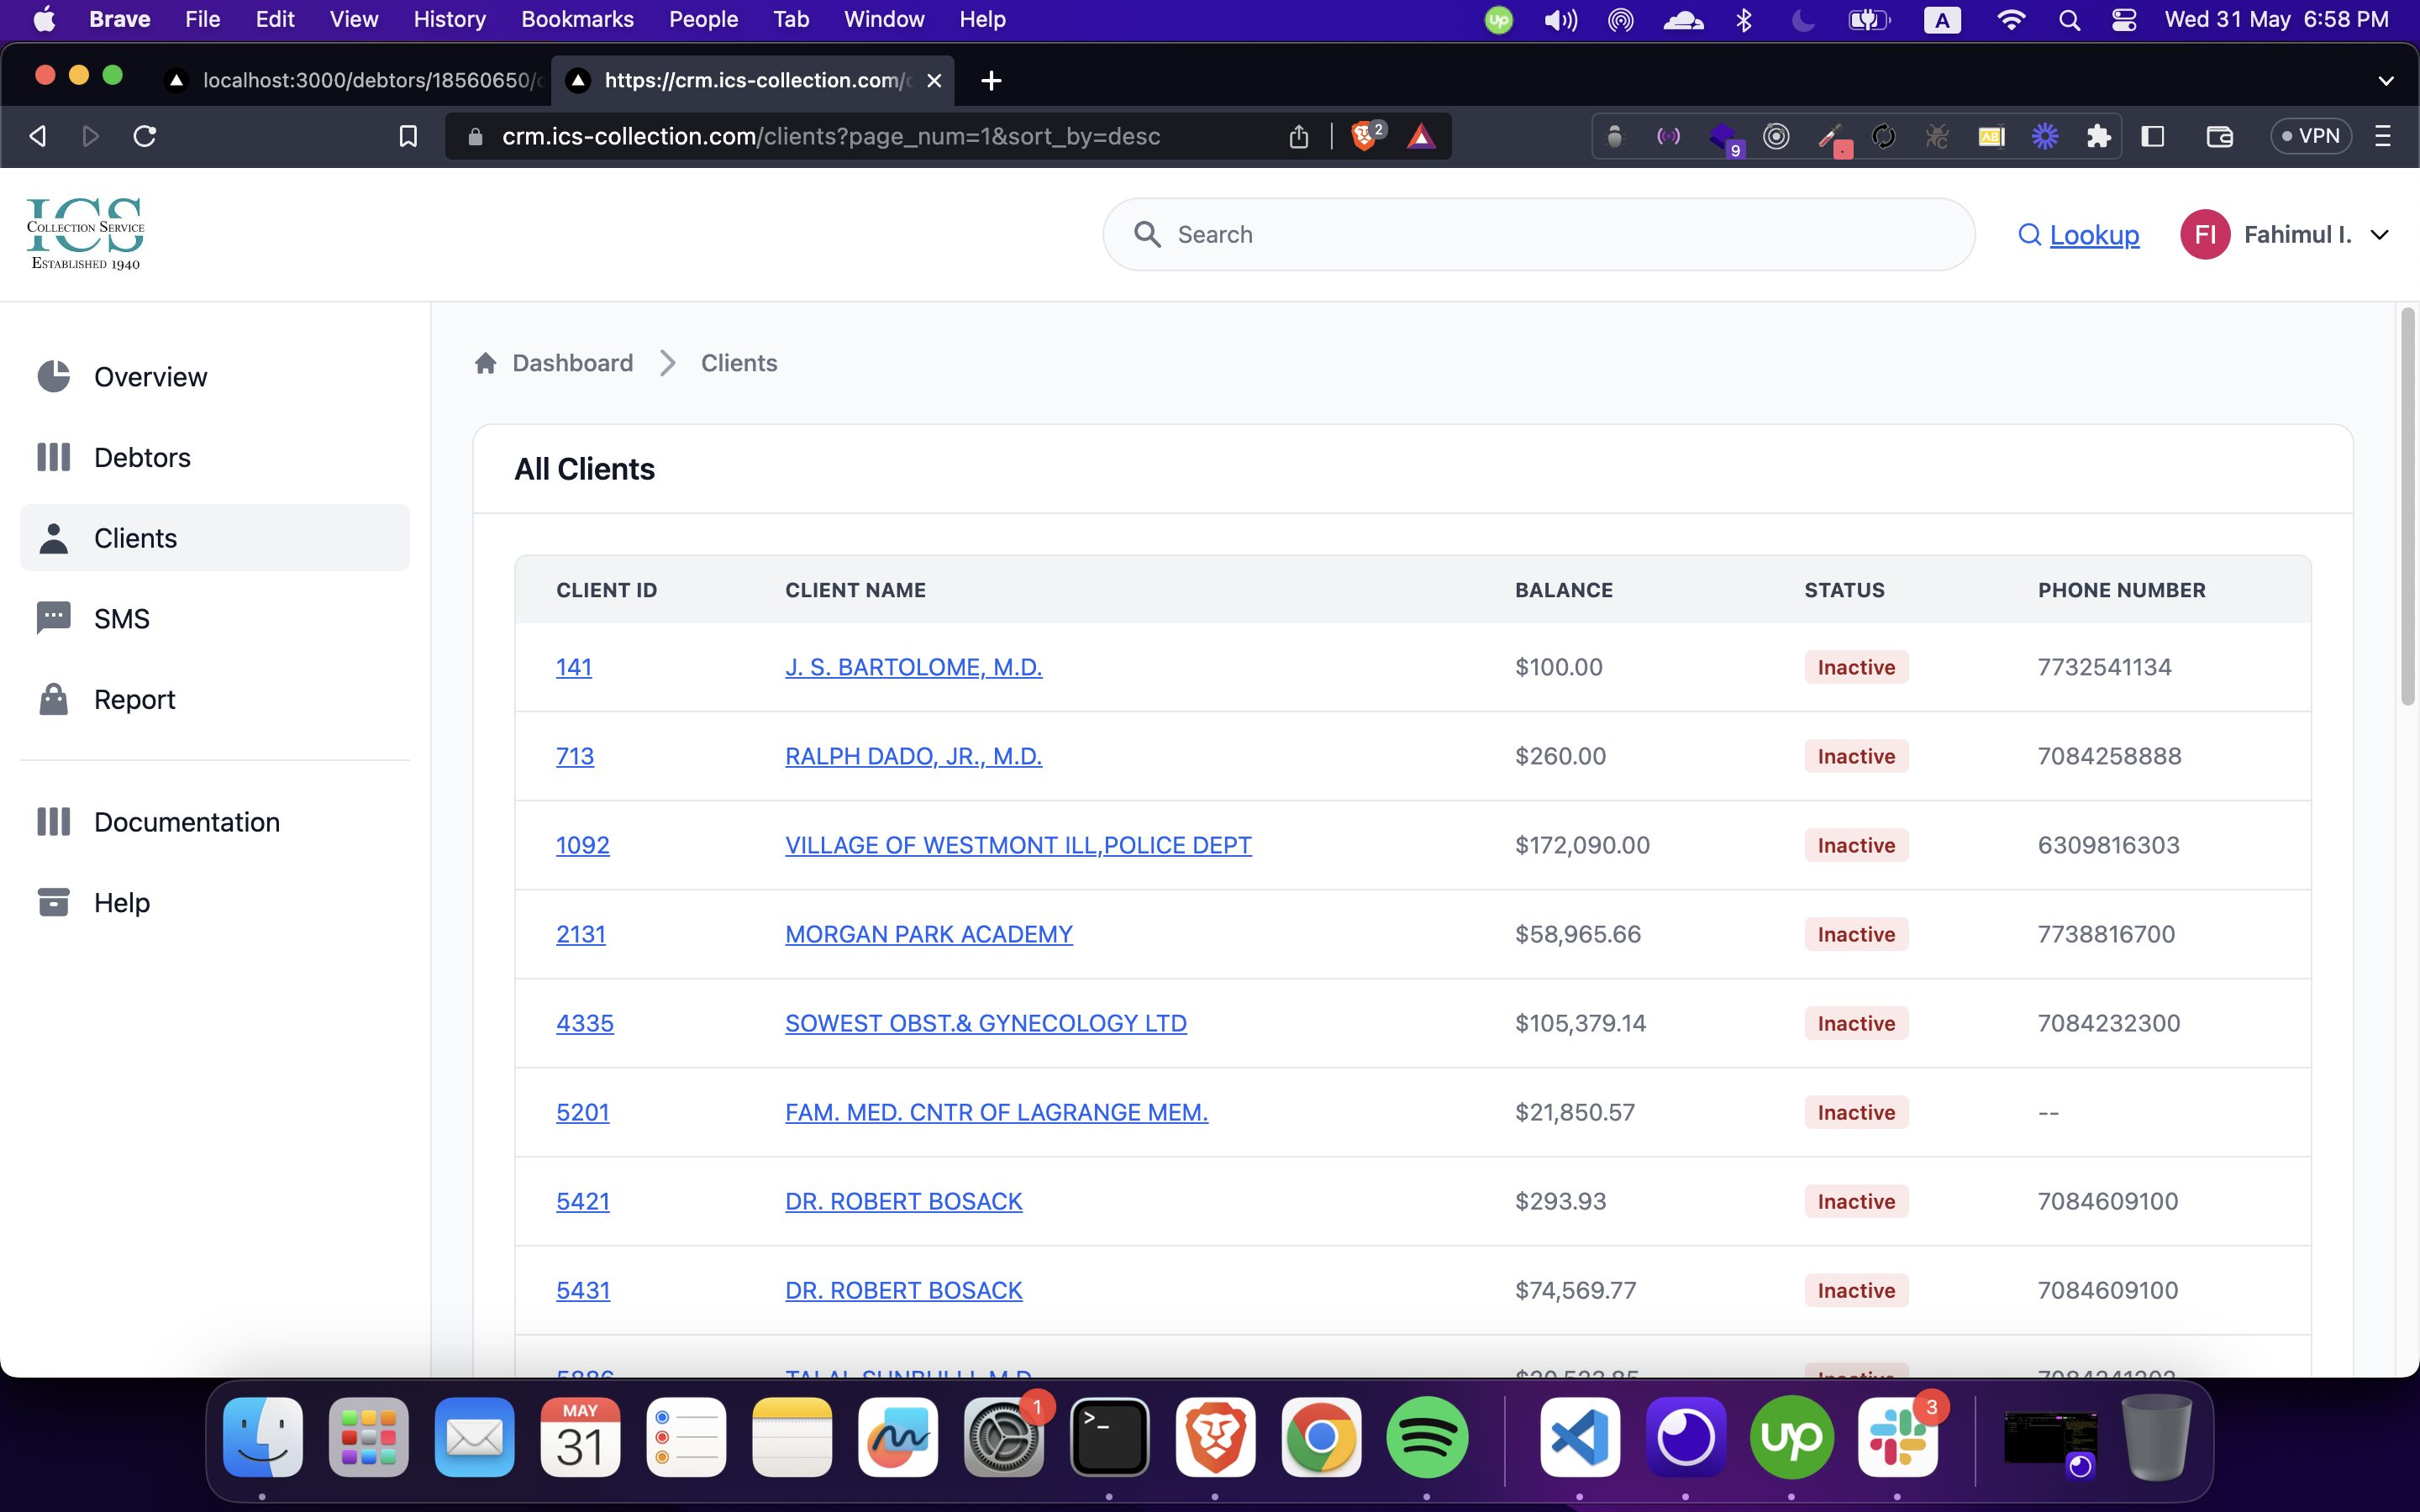
Task: Click the SMS chat bubble icon
Action: [53, 618]
